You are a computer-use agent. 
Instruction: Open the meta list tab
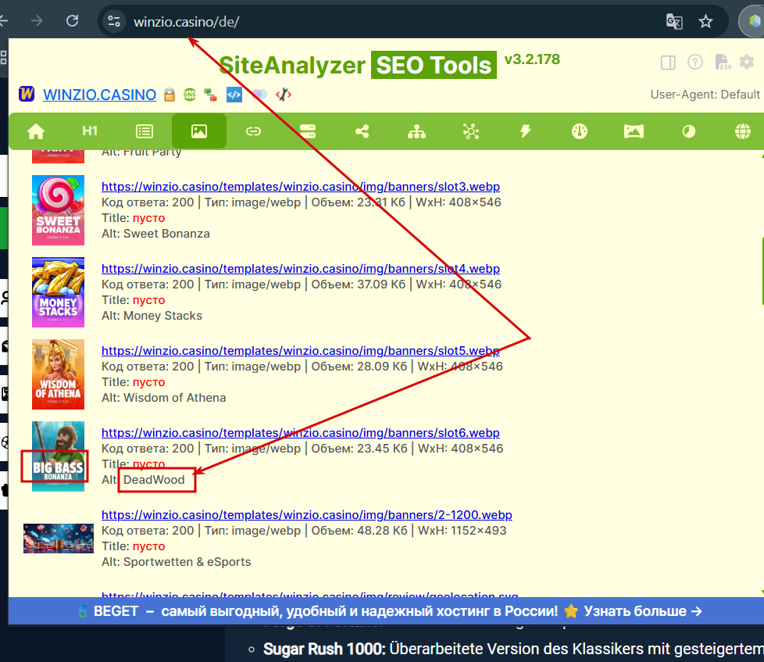pos(145,131)
